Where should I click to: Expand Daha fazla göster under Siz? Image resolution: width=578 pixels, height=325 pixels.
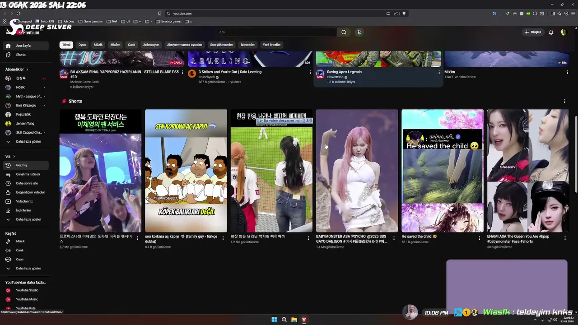[x=26, y=219]
